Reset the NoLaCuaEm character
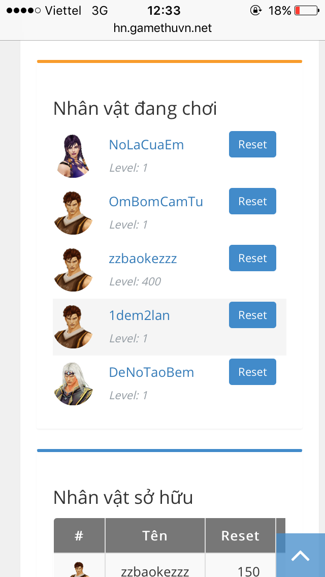Image resolution: width=325 pixels, height=577 pixels. pos(252,144)
